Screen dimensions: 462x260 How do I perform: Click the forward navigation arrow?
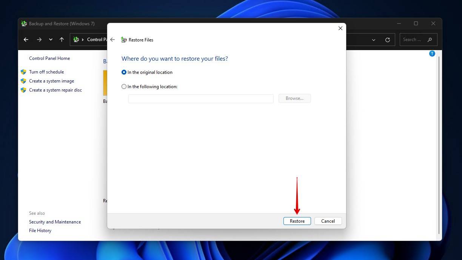point(39,40)
